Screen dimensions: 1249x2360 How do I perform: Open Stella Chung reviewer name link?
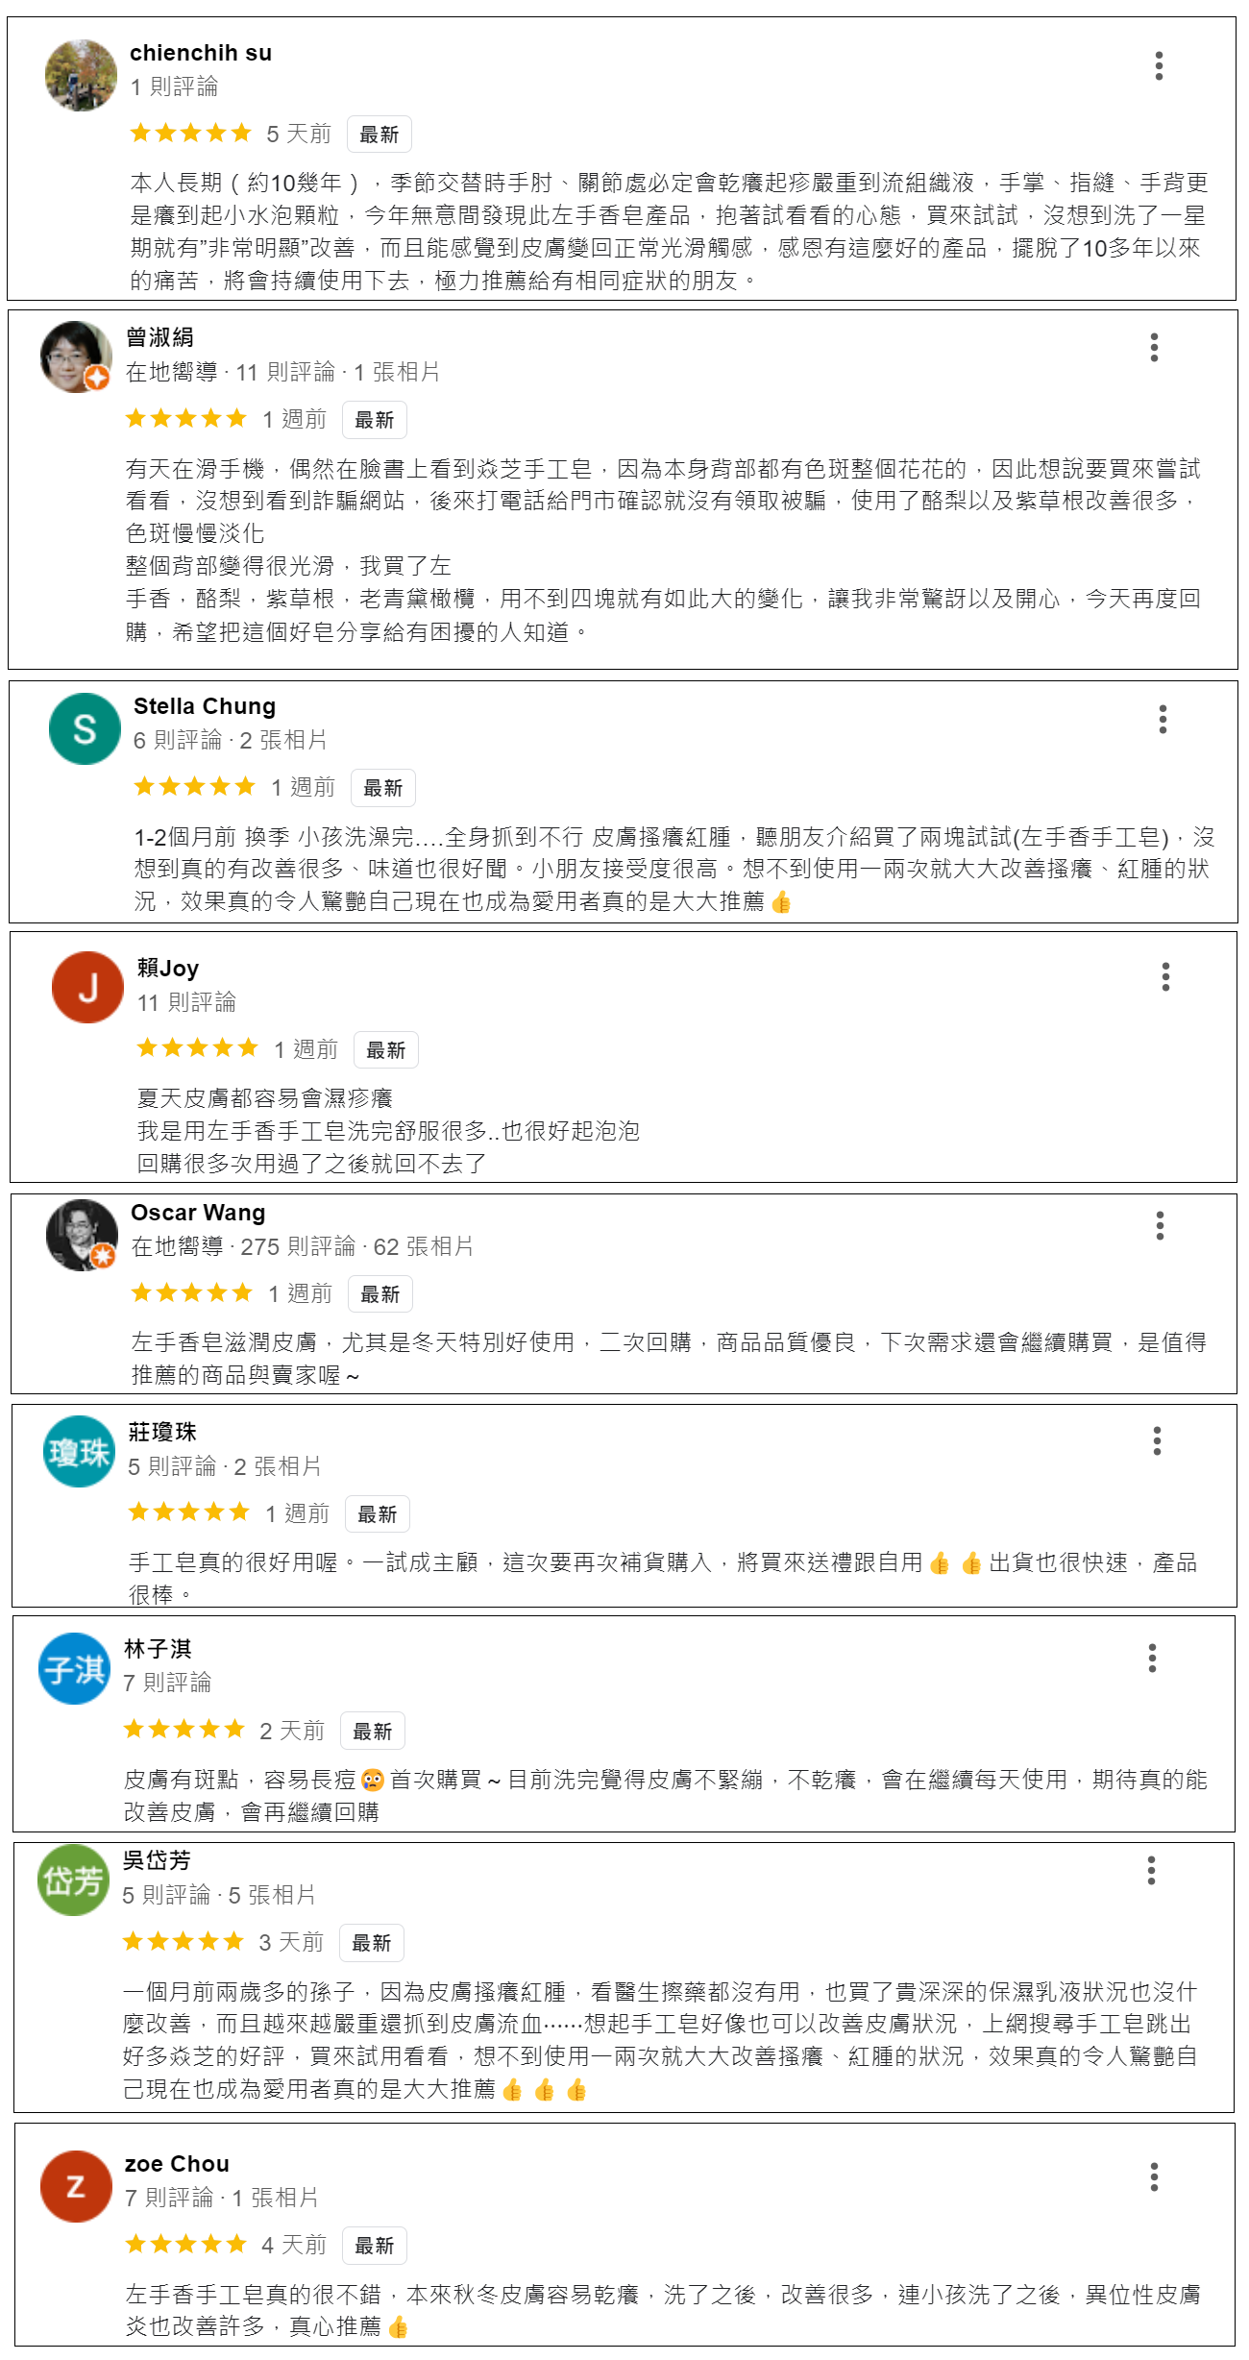coord(205,706)
